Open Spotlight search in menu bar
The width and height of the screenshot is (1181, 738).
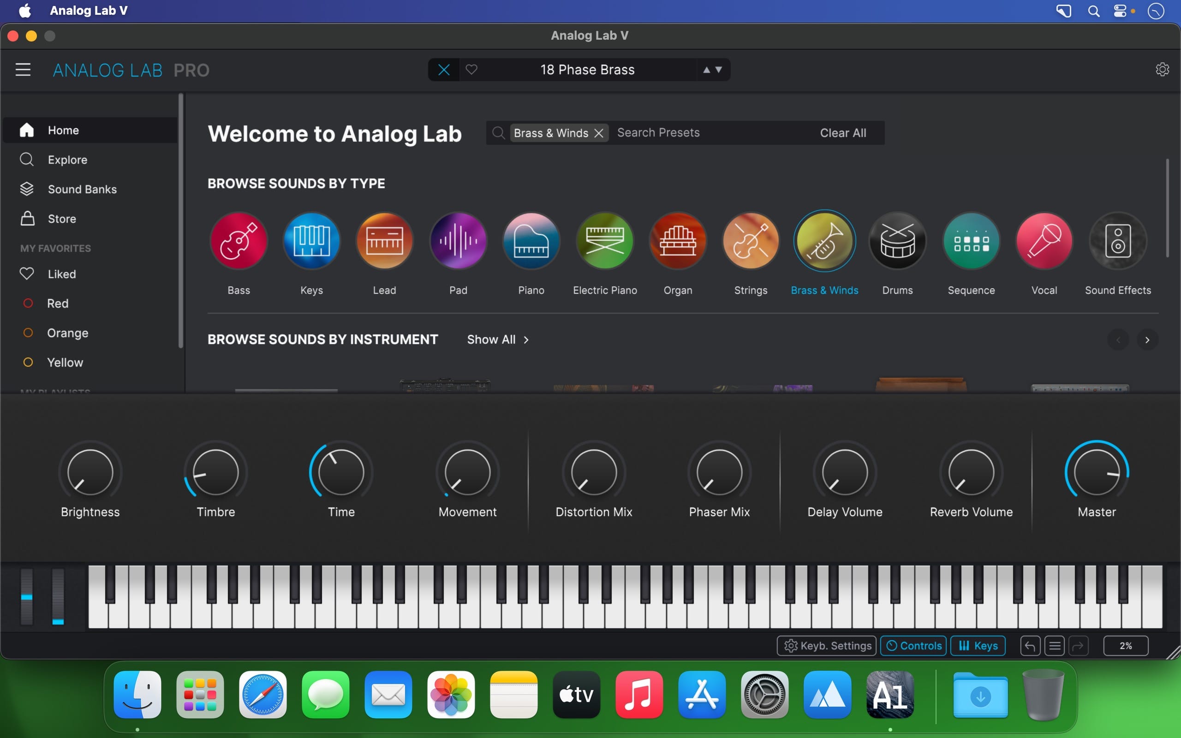(1094, 11)
